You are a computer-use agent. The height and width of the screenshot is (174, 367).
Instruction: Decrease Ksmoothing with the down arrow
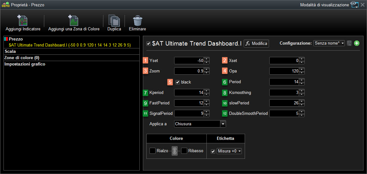[302, 94]
